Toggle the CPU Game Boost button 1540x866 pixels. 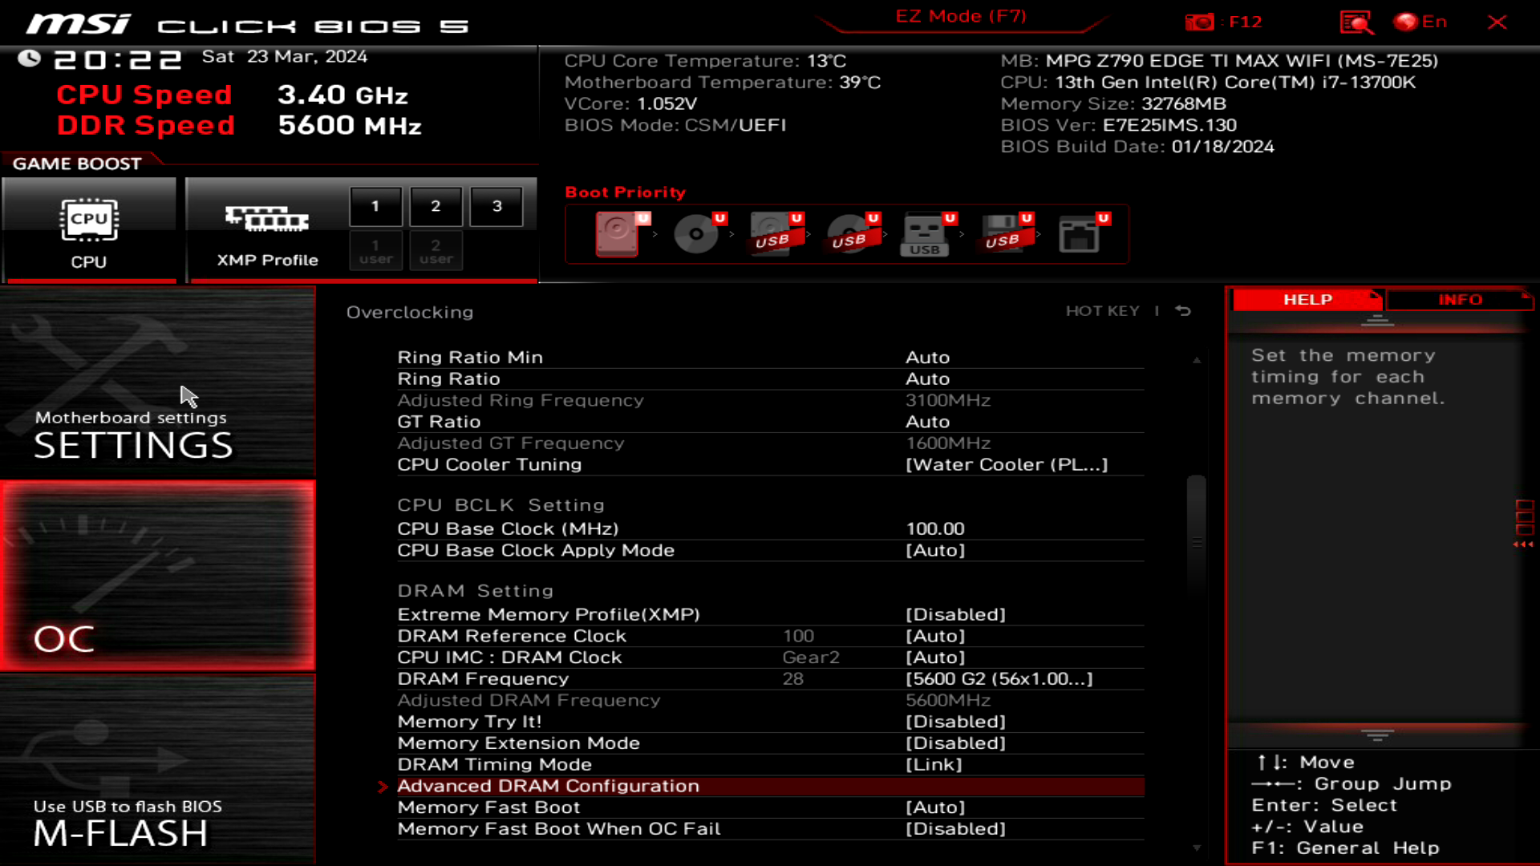coord(89,230)
